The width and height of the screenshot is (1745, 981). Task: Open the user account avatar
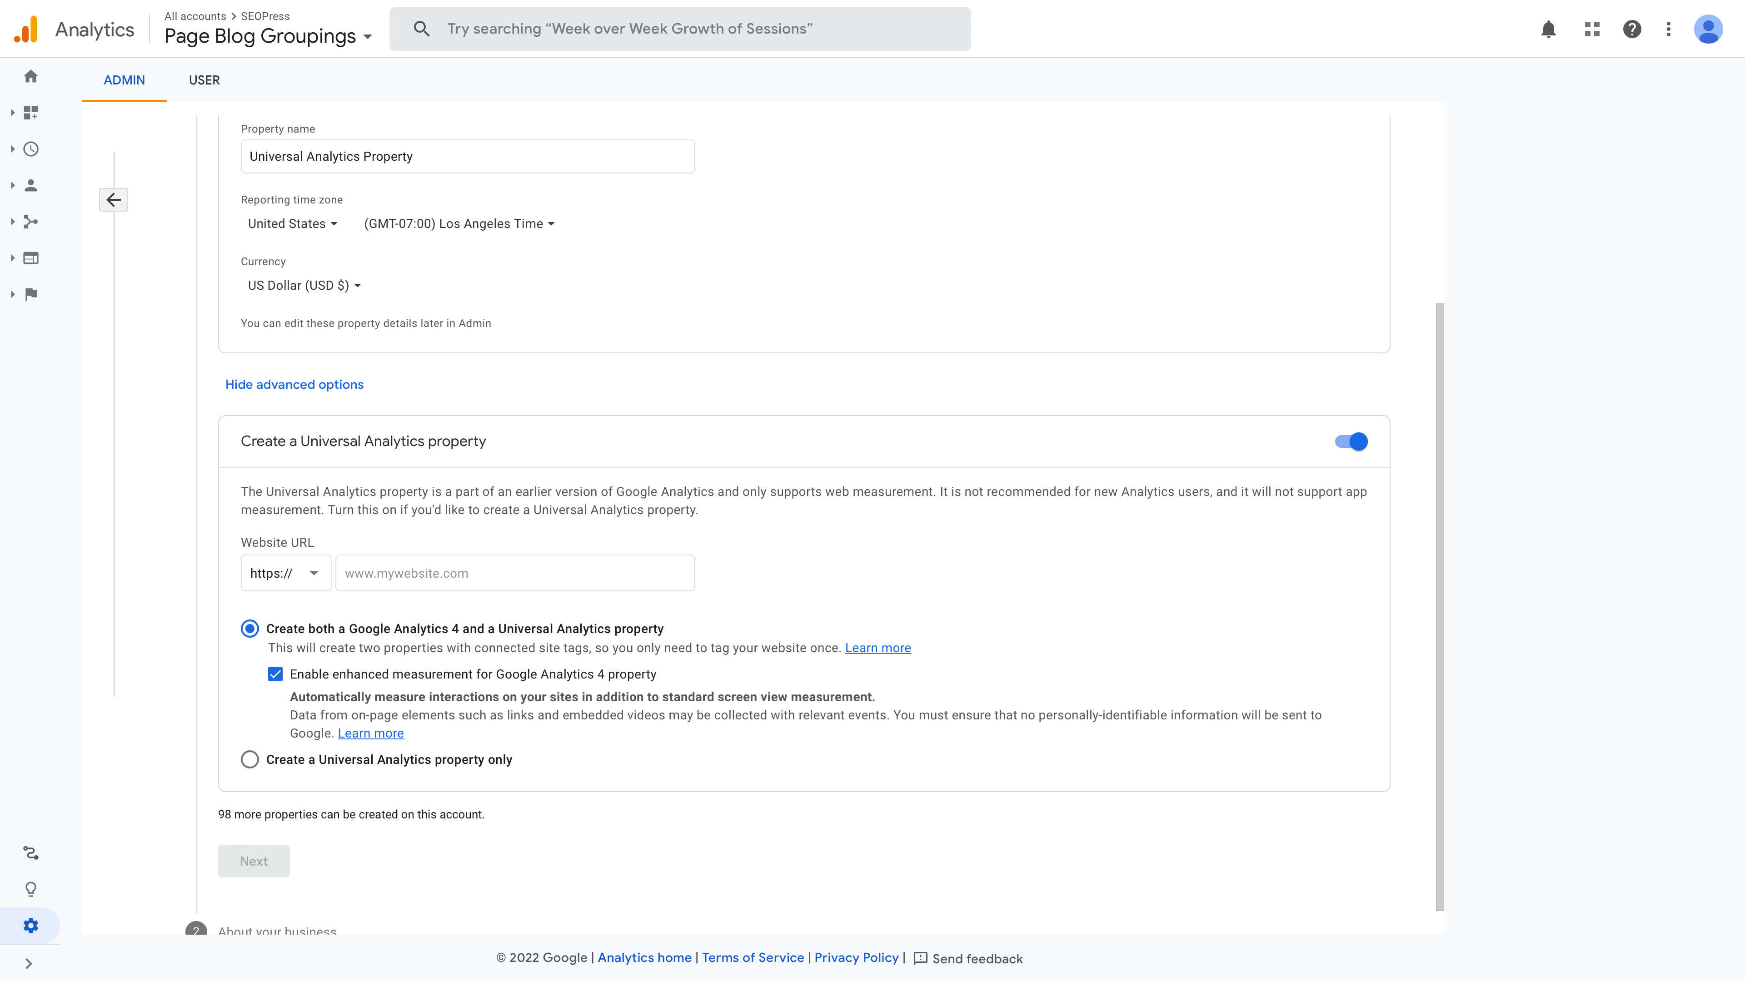1708,29
